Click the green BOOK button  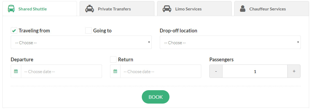155,97
